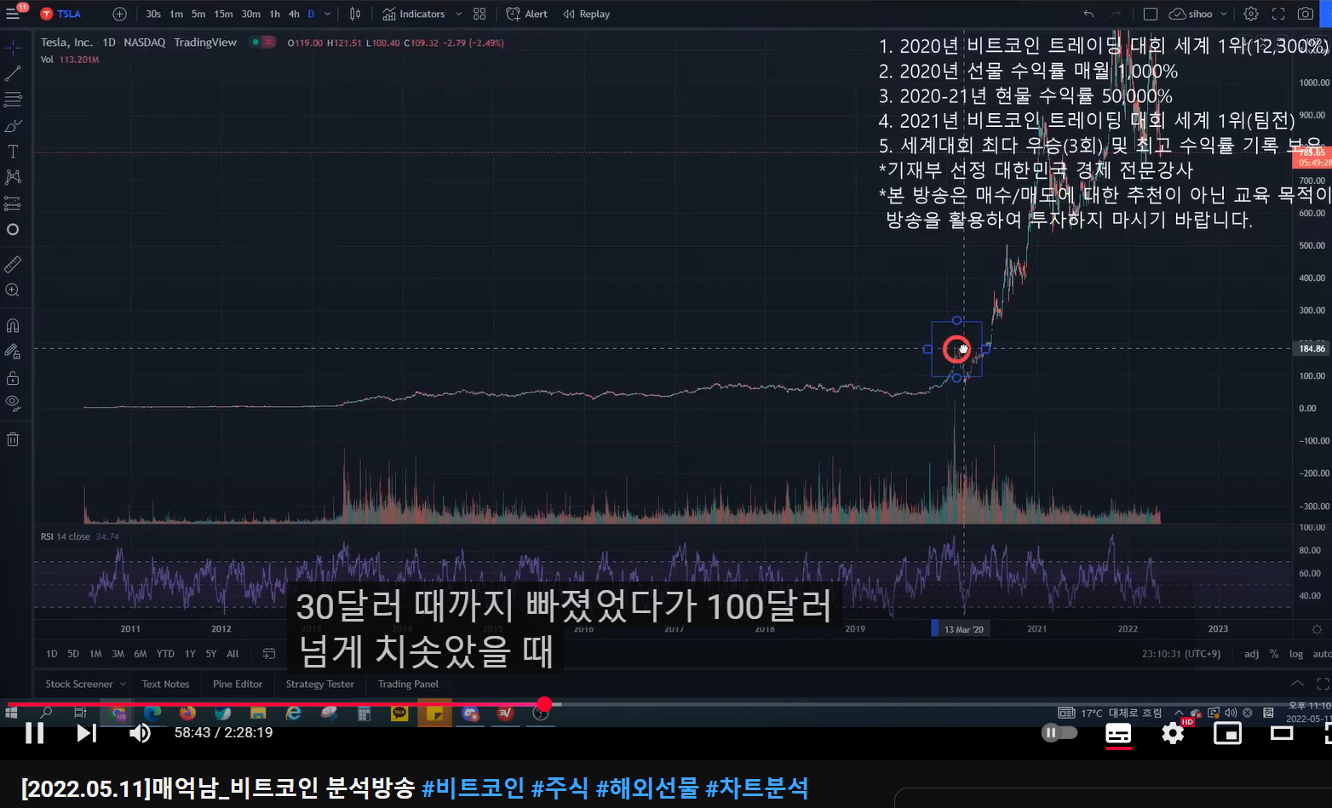Image resolution: width=1332 pixels, height=808 pixels.
Task: Select the 5m timeframe
Action: (x=198, y=14)
